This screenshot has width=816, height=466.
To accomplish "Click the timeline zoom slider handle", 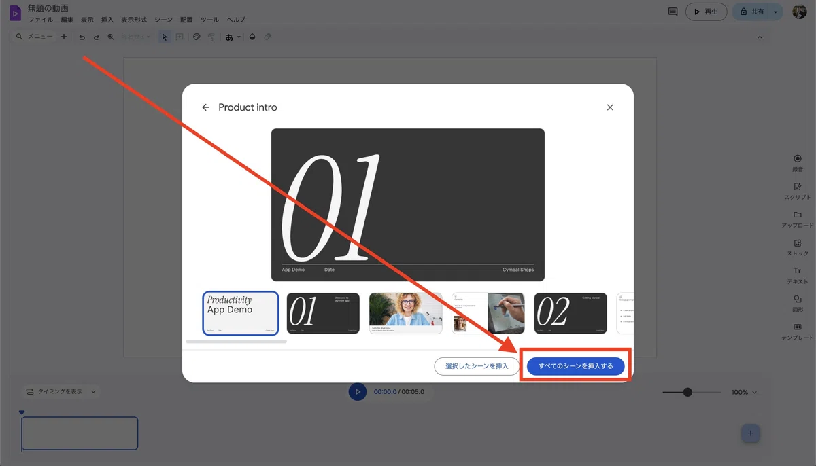I will (x=687, y=392).
